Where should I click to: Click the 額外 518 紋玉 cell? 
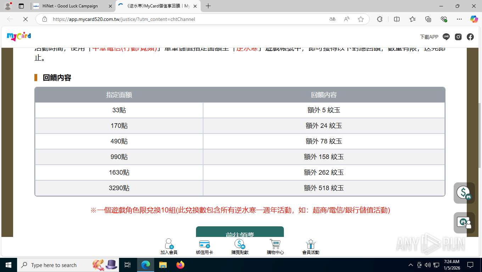(x=324, y=188)
